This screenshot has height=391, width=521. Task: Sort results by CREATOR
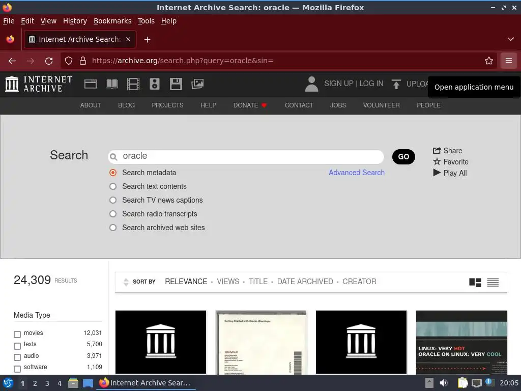coord(359,282)
